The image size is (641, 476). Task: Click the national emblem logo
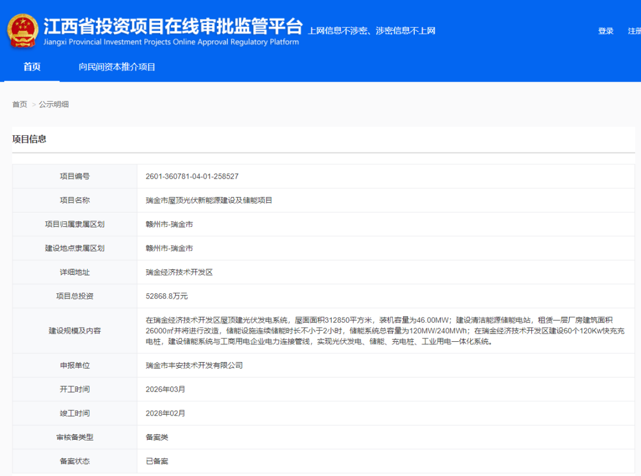coord(22,31)
